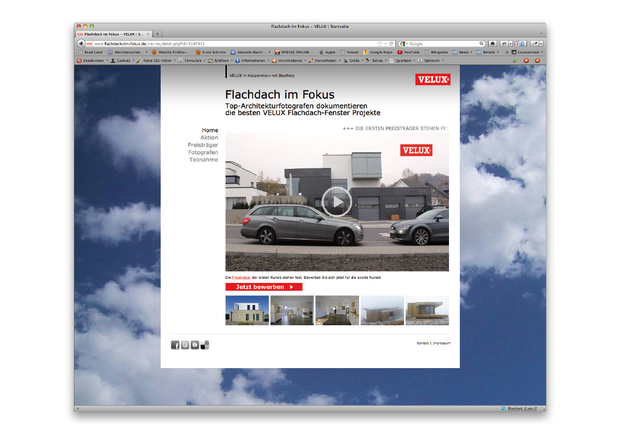Open the Wikipedia bookmark
620x444 pixels.
(x=436, y=52)
